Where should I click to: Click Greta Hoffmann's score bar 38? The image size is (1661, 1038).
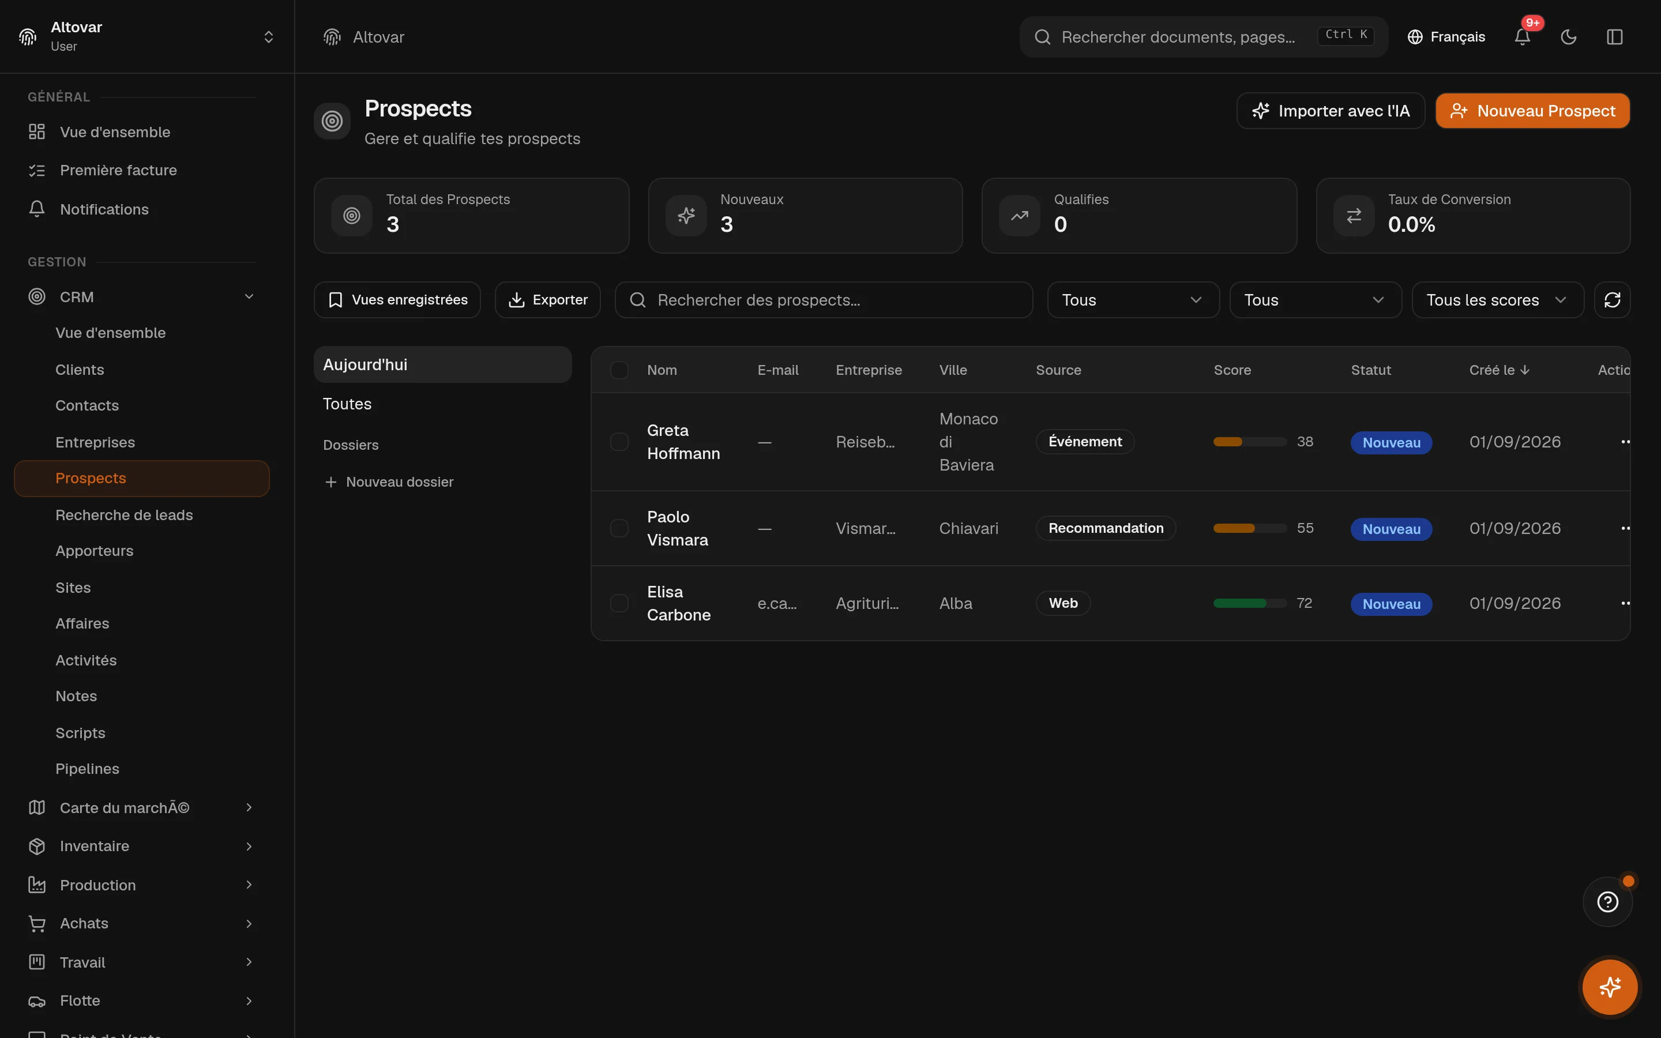(x=1250, y=441)
